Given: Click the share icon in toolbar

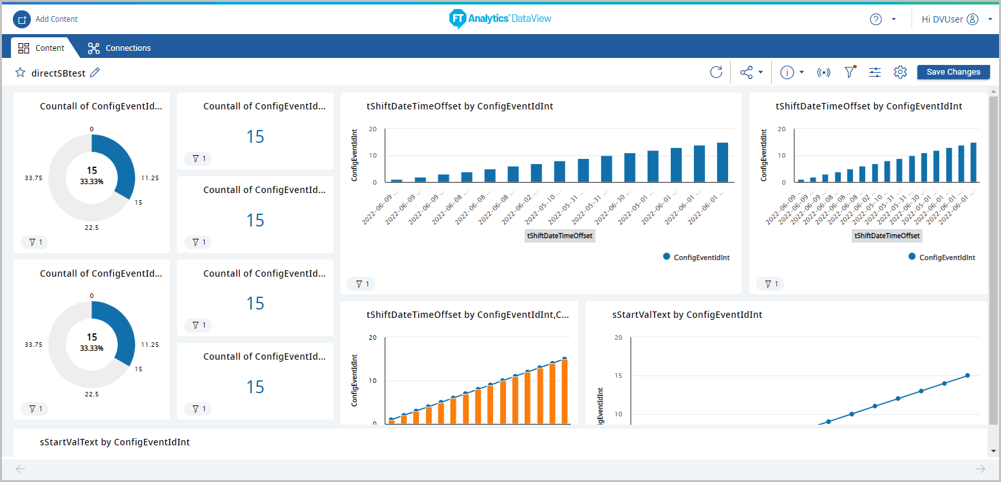Looking at the screenshot, I should 746,72.
